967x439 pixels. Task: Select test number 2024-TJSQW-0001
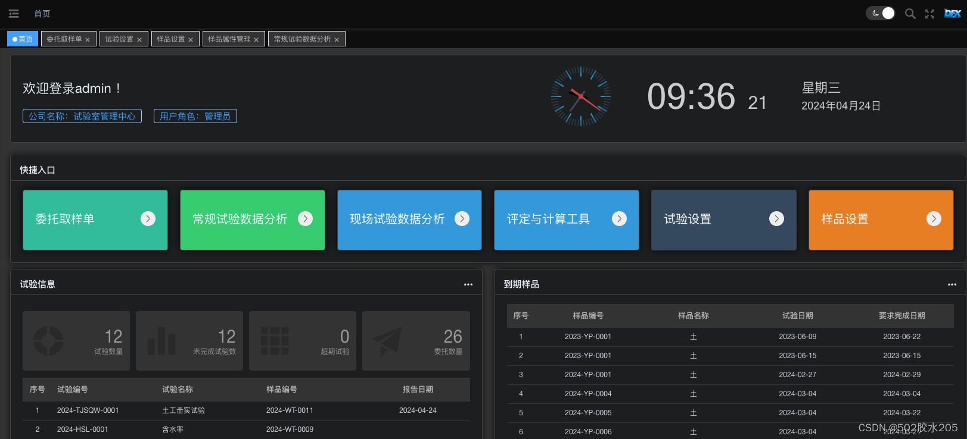pyautogui.click(x=88, y=410)
